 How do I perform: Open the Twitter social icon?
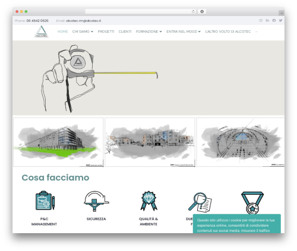(x=280, y=20)
